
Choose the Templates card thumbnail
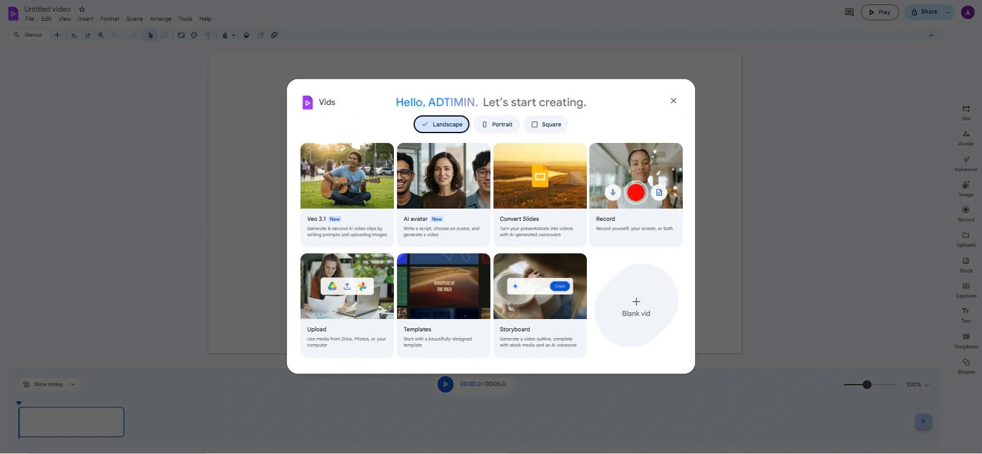point(443,287)
